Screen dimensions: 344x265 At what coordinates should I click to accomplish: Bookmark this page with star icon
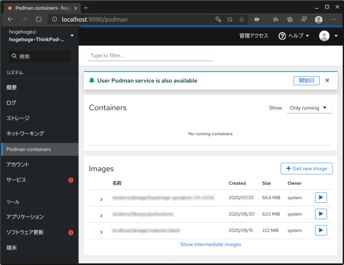pos(241,19)
